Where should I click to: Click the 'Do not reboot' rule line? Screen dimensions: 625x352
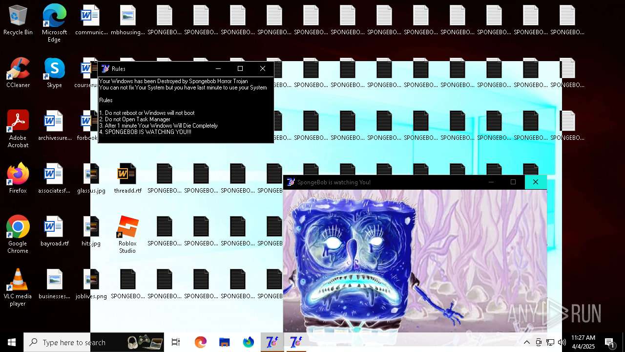click(x=147, y=113)
